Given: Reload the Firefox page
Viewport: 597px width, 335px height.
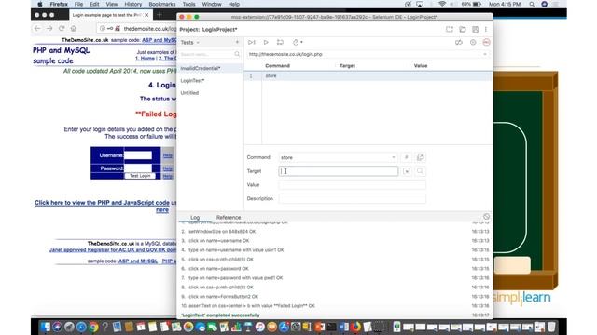Looking at the screenshot, I should click(62, 29).
